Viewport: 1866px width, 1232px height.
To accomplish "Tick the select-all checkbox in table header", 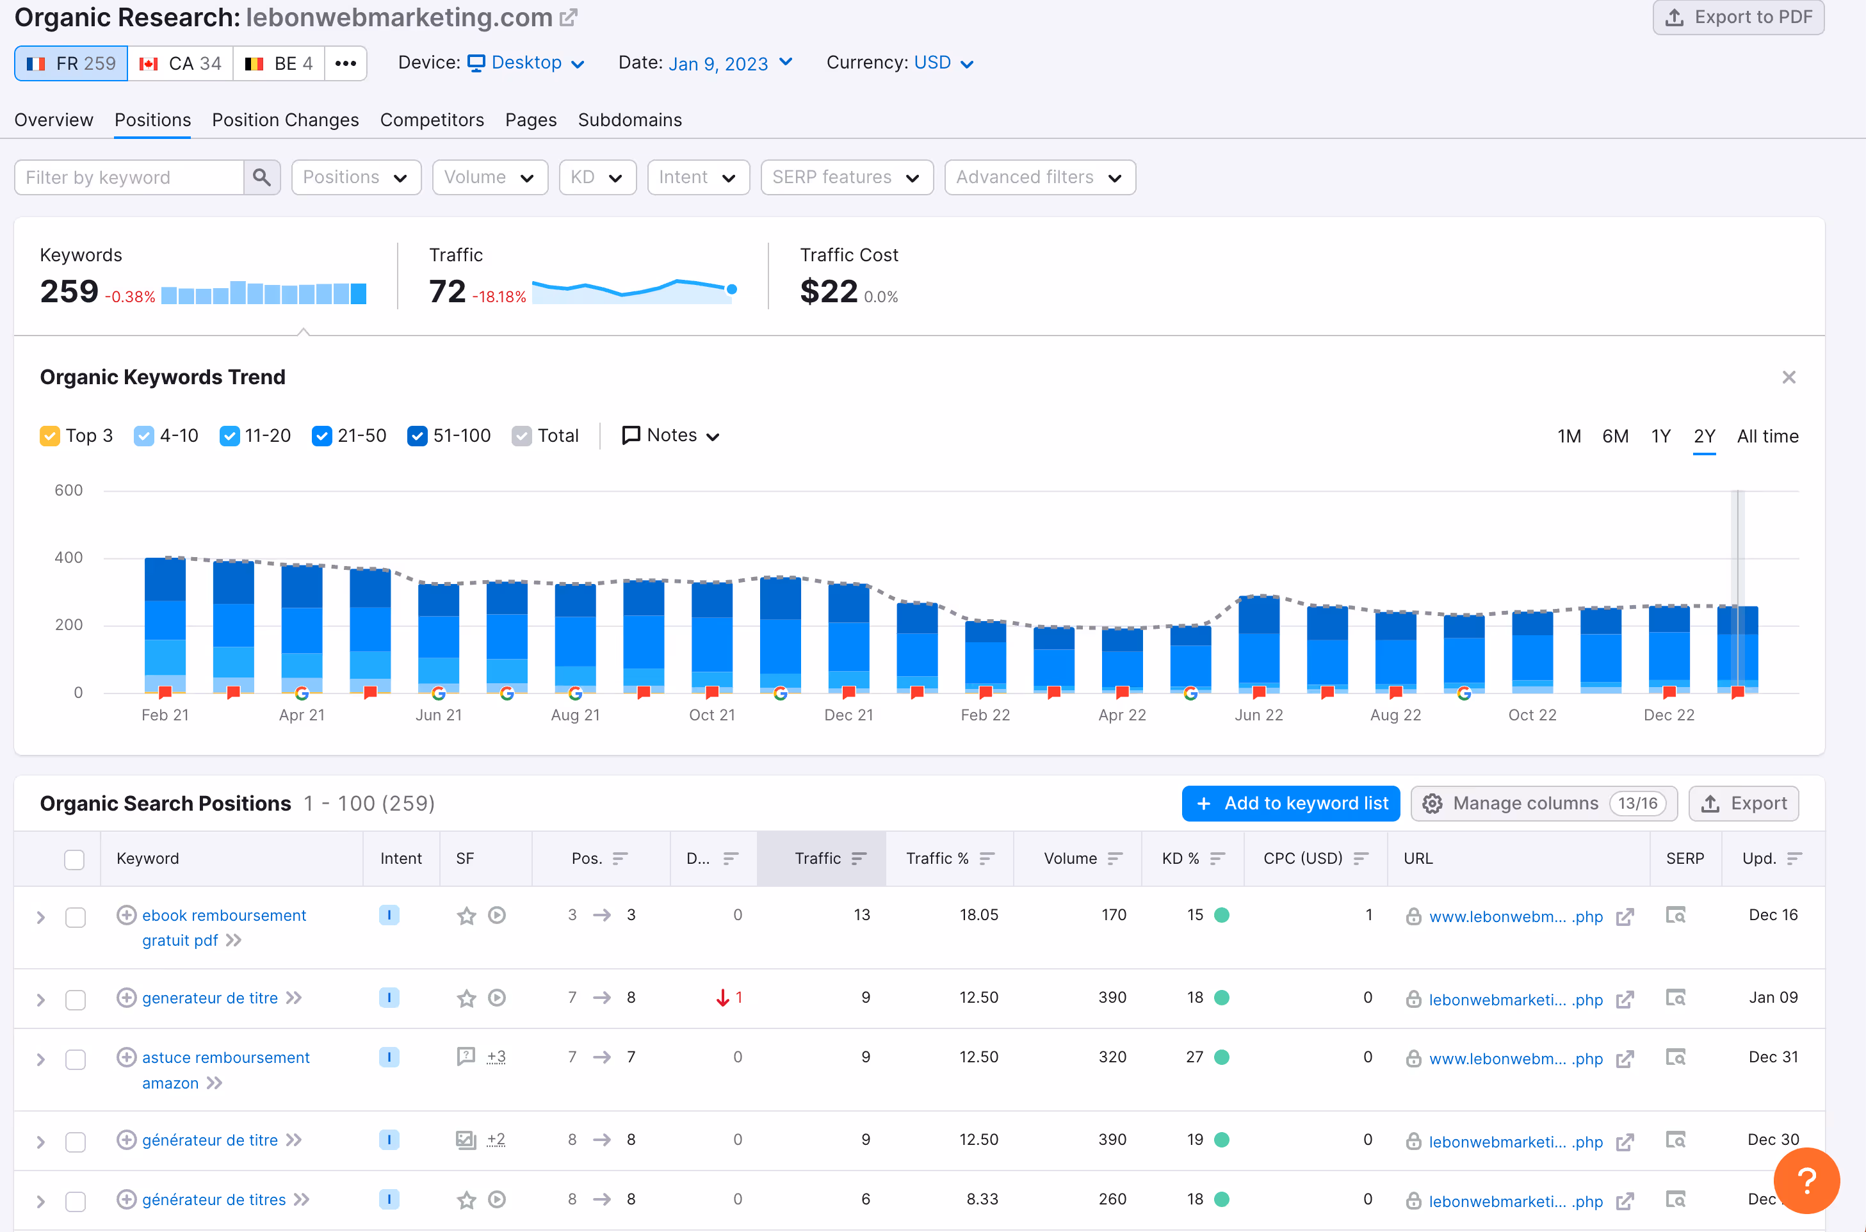I will 75,859.
